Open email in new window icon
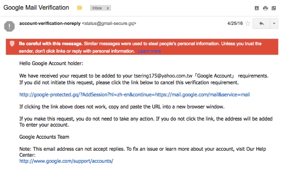Viewport: 284px width, 170px height. 274,8
